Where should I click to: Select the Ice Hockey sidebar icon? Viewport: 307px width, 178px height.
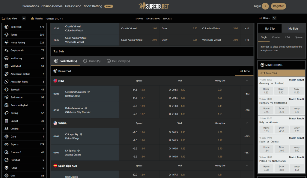tap(6, 58)
